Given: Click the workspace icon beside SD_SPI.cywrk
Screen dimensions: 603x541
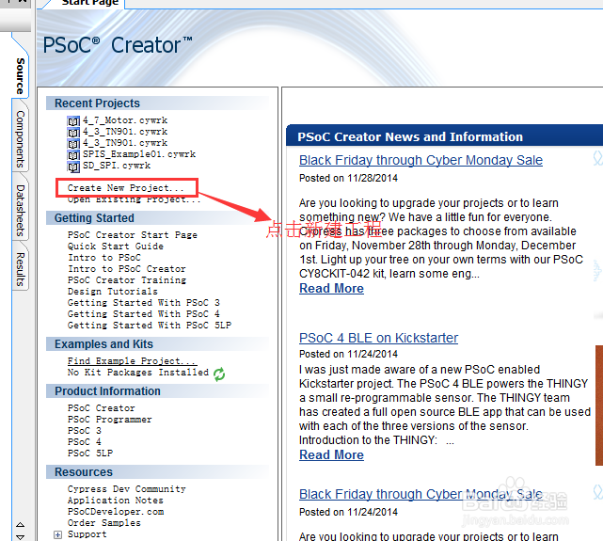Looking at the screenshot, I should [73, 167].
